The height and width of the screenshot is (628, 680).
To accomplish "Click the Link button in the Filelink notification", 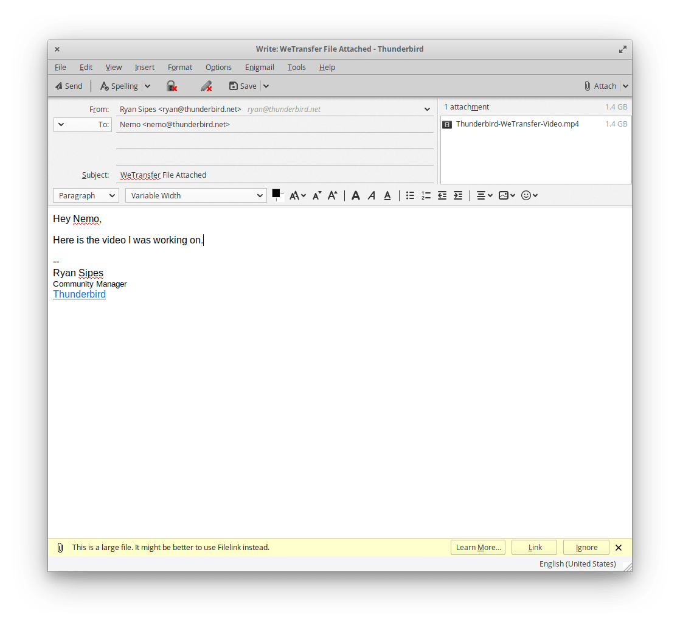I will point(534,547).
